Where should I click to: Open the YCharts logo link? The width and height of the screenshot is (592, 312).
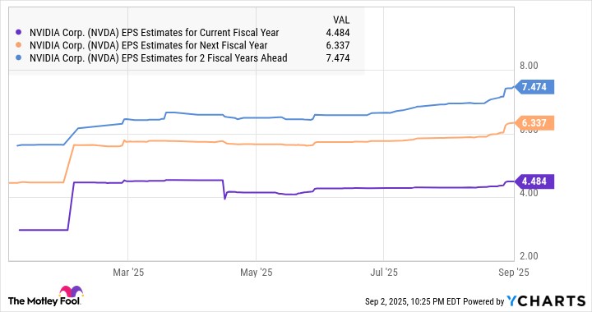point(546,301)
